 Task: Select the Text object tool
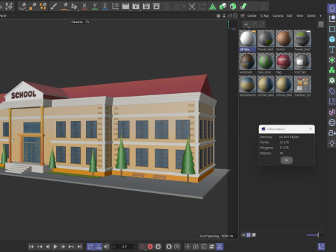pyautogui.click(x=332, y=50)
